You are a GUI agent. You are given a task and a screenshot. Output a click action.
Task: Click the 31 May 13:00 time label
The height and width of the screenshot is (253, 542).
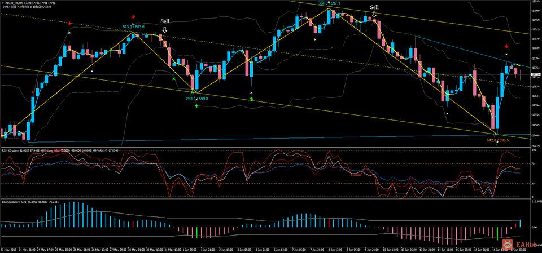coord(173,250)
